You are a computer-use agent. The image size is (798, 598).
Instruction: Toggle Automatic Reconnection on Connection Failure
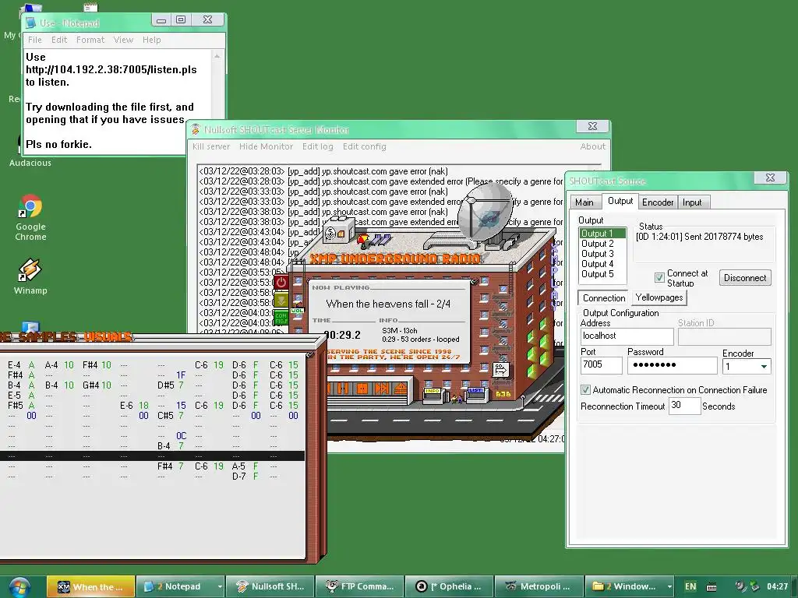[586, 389]
